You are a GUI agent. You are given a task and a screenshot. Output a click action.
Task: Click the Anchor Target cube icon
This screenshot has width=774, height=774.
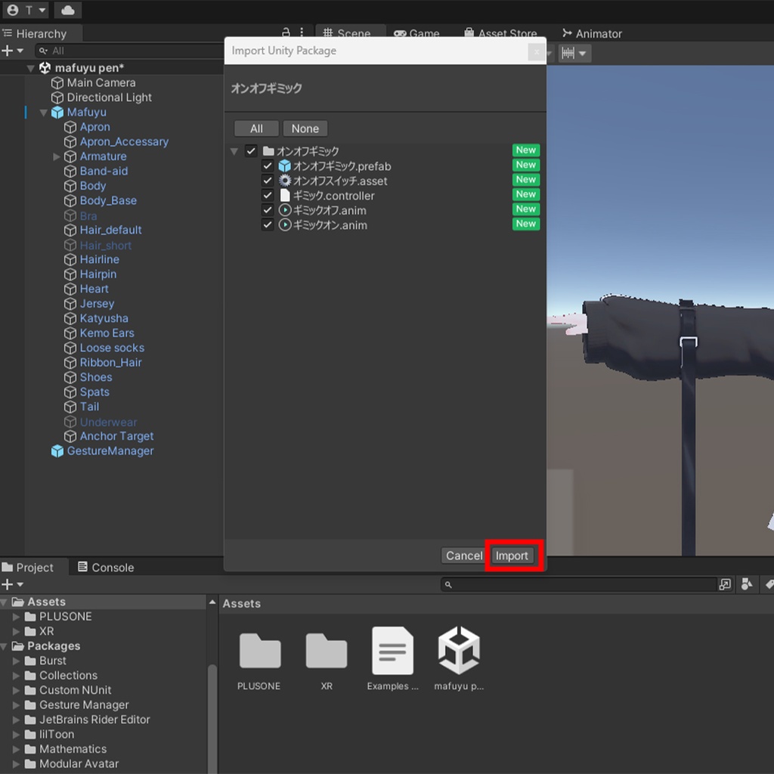click(70, 436)
